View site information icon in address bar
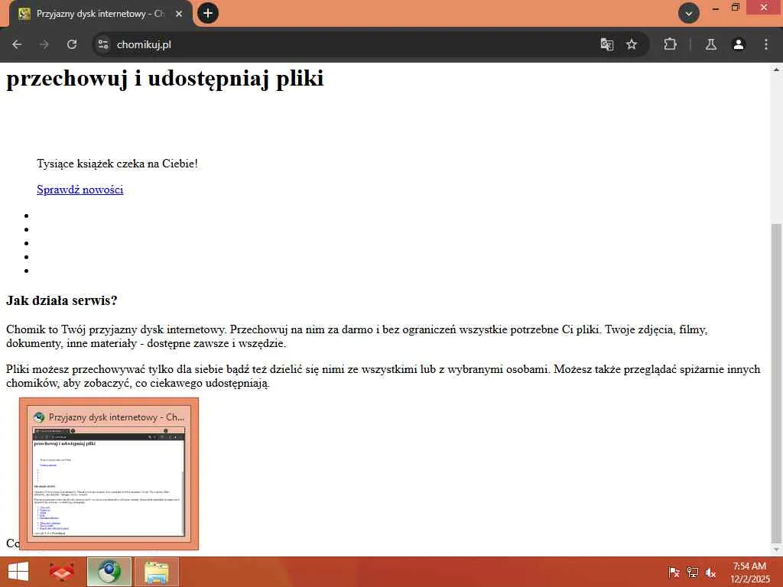Image resolution: width=783 pixels, height=587 pixels. tap(103, 44)
